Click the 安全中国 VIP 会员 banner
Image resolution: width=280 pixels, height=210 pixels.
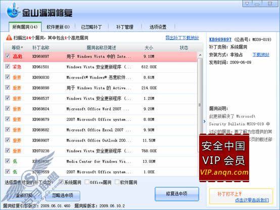point(224,158)
